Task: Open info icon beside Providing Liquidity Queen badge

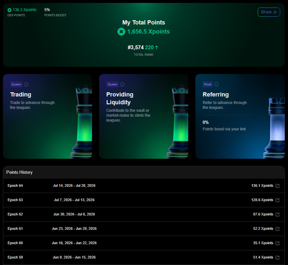Action: tap(122, 85)
